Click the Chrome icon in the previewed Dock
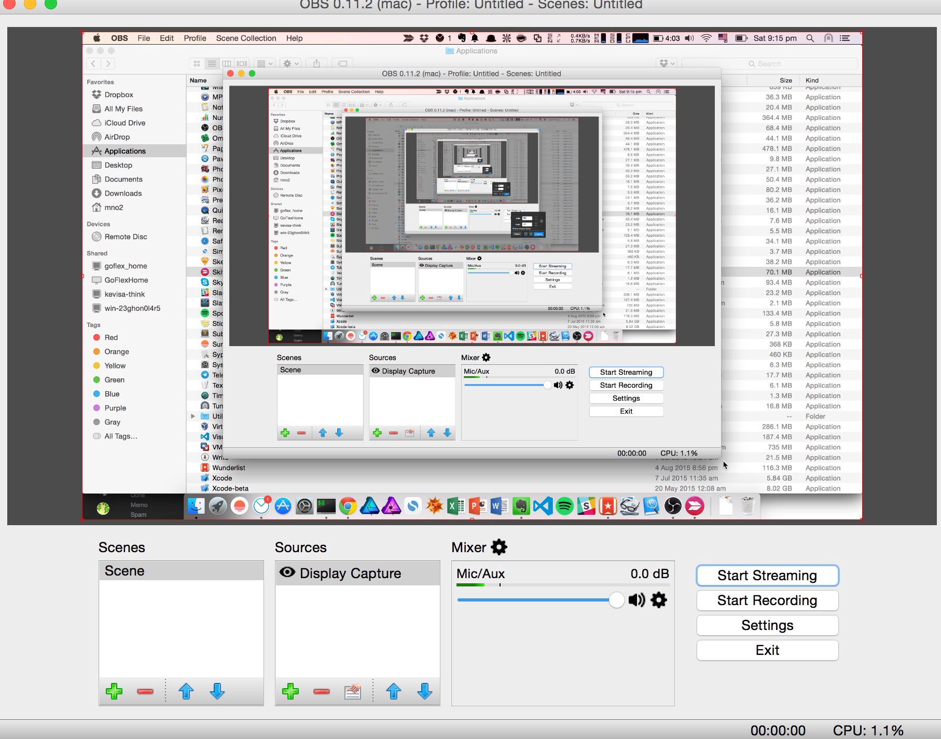941x739 pixels. coord(348,505)
